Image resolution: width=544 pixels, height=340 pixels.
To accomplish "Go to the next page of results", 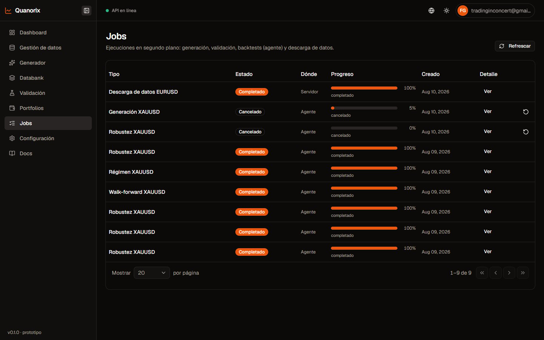I will coord(509,273).
